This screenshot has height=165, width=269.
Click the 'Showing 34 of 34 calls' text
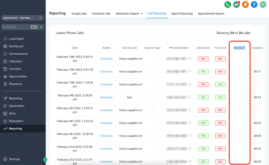[233, 33]
